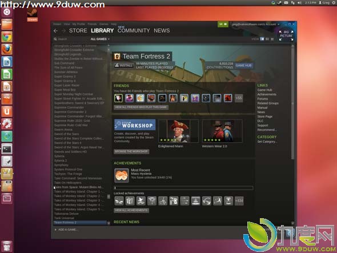Open the Forums link under LINKS
This screenshot has height=253, width=337.
[263, 99]
